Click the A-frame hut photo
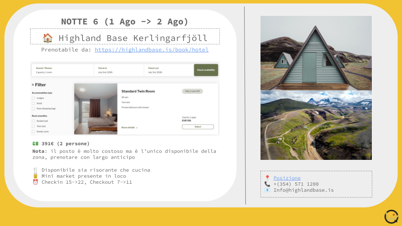 point(316,53)
